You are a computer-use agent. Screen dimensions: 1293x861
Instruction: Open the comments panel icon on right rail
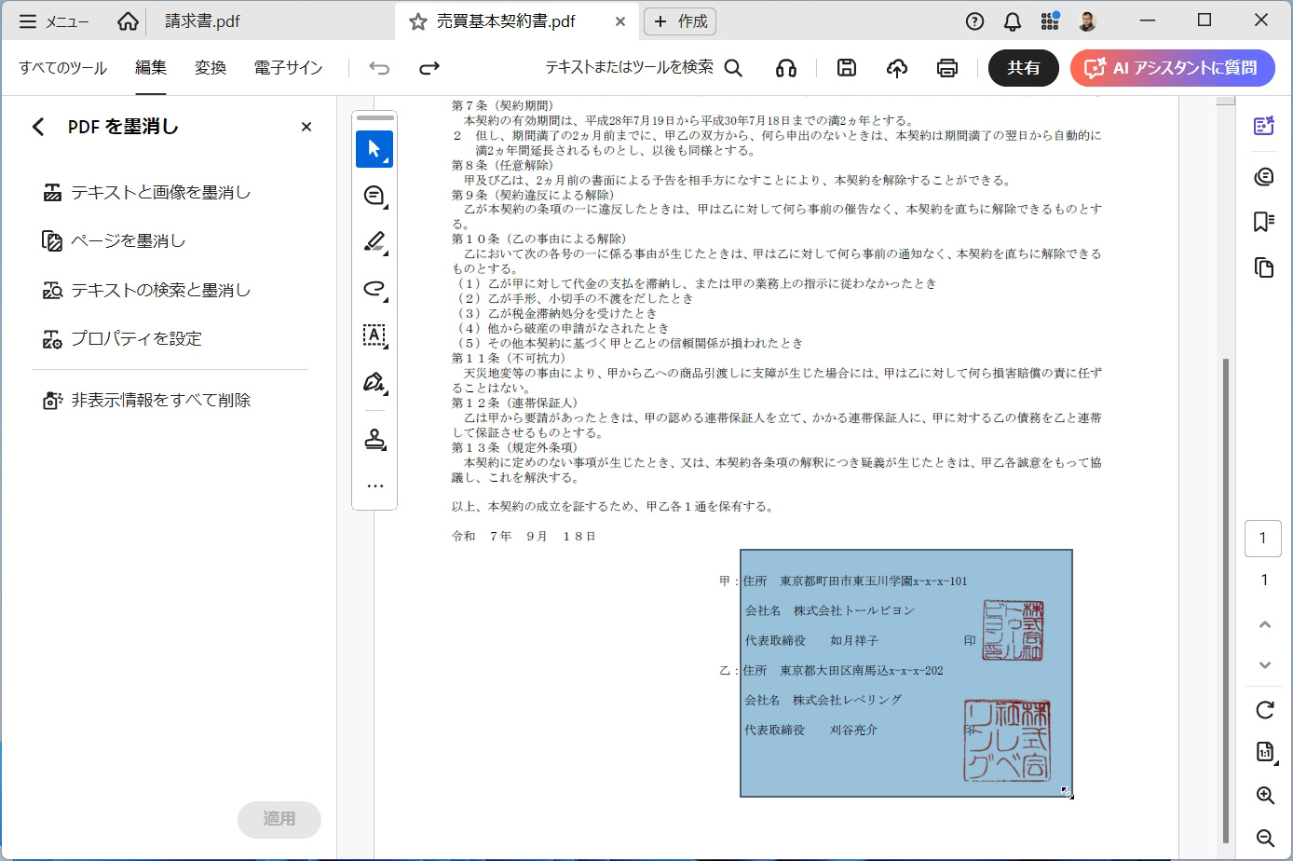click(x=1264, y=176)
